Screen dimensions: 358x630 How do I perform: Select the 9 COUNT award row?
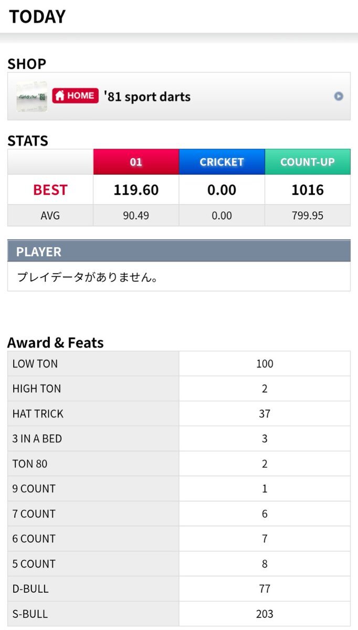pyautogui.click(x=179, y=489)
